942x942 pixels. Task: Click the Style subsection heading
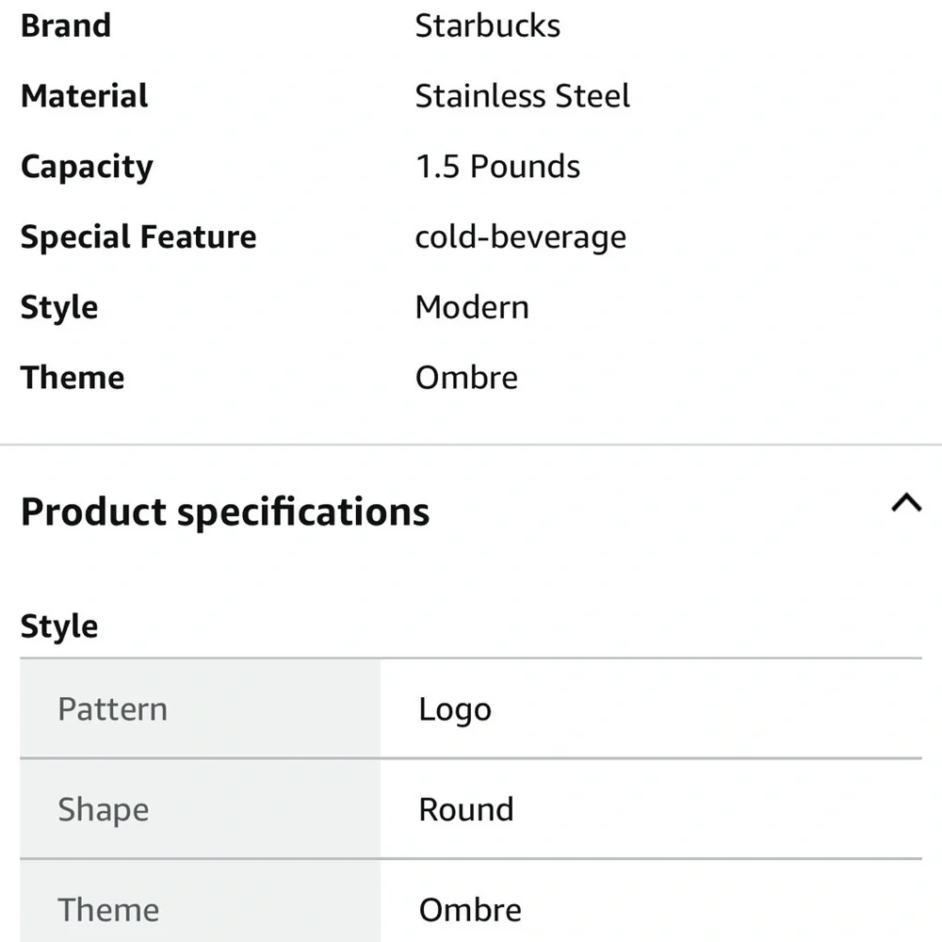tap(59, 627)
